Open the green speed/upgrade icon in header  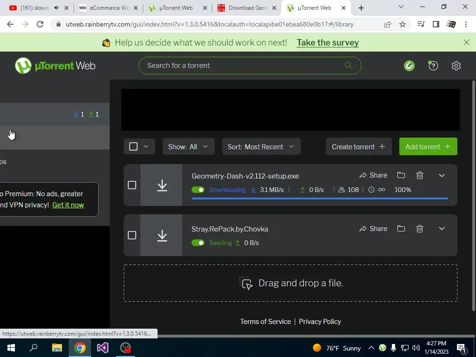(x=409, y=66)
